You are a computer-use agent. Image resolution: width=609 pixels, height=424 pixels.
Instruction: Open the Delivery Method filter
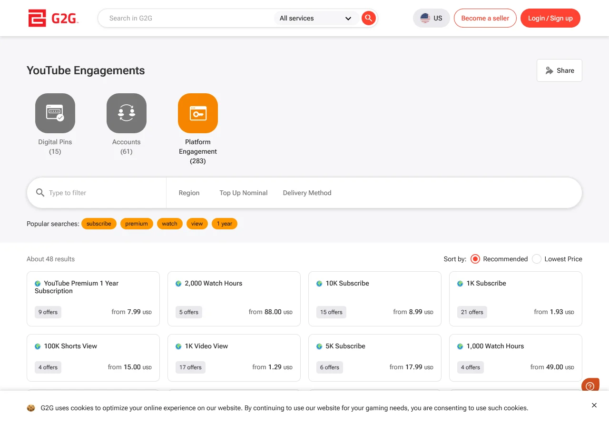pos(307,193)
